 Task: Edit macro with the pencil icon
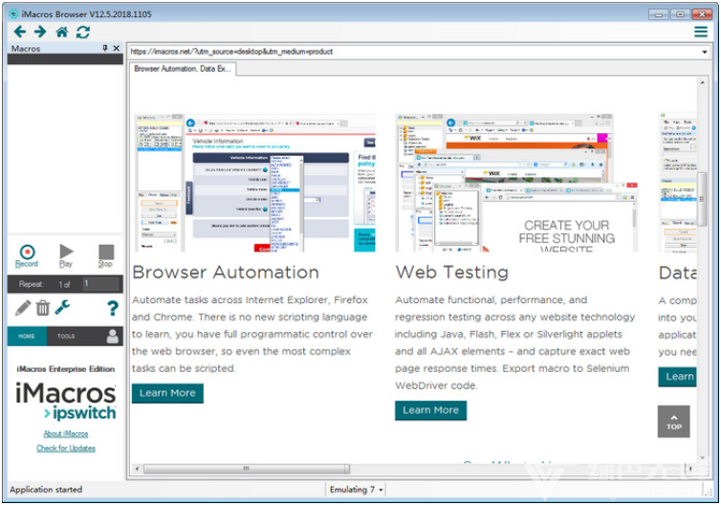[x=23, y=308]
